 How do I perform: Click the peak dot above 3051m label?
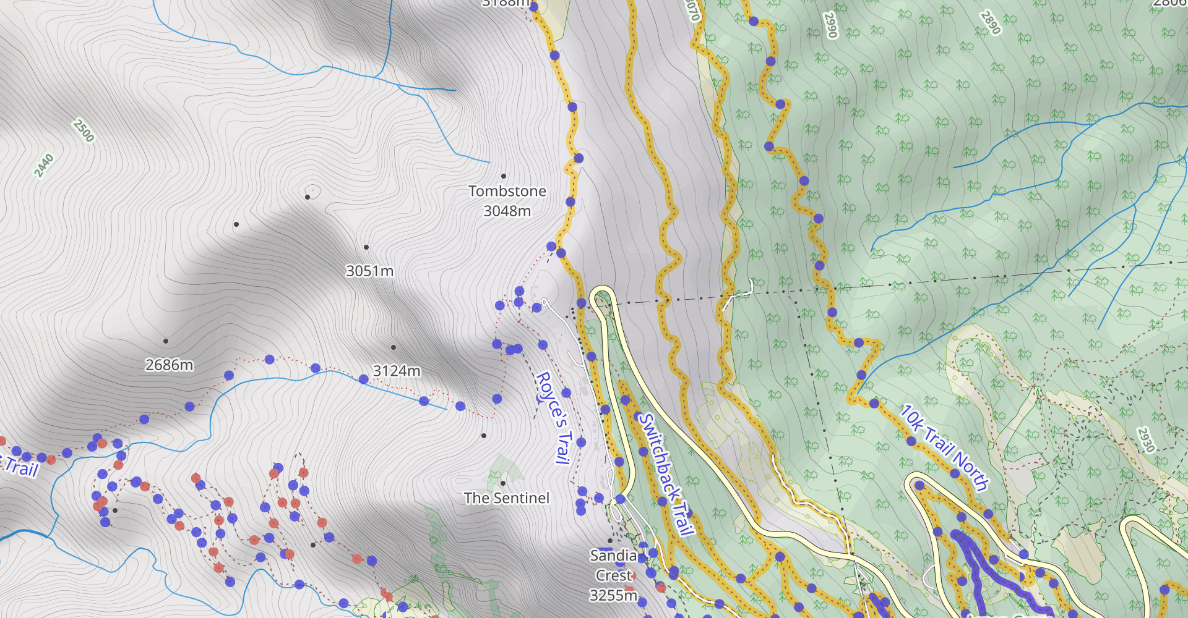366,247
